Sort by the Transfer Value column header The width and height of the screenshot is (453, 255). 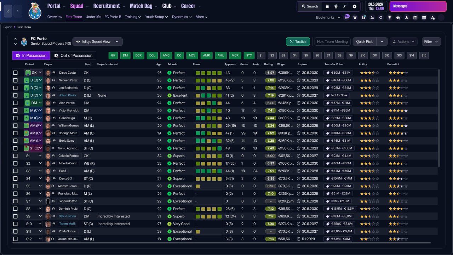click(334, 64)
